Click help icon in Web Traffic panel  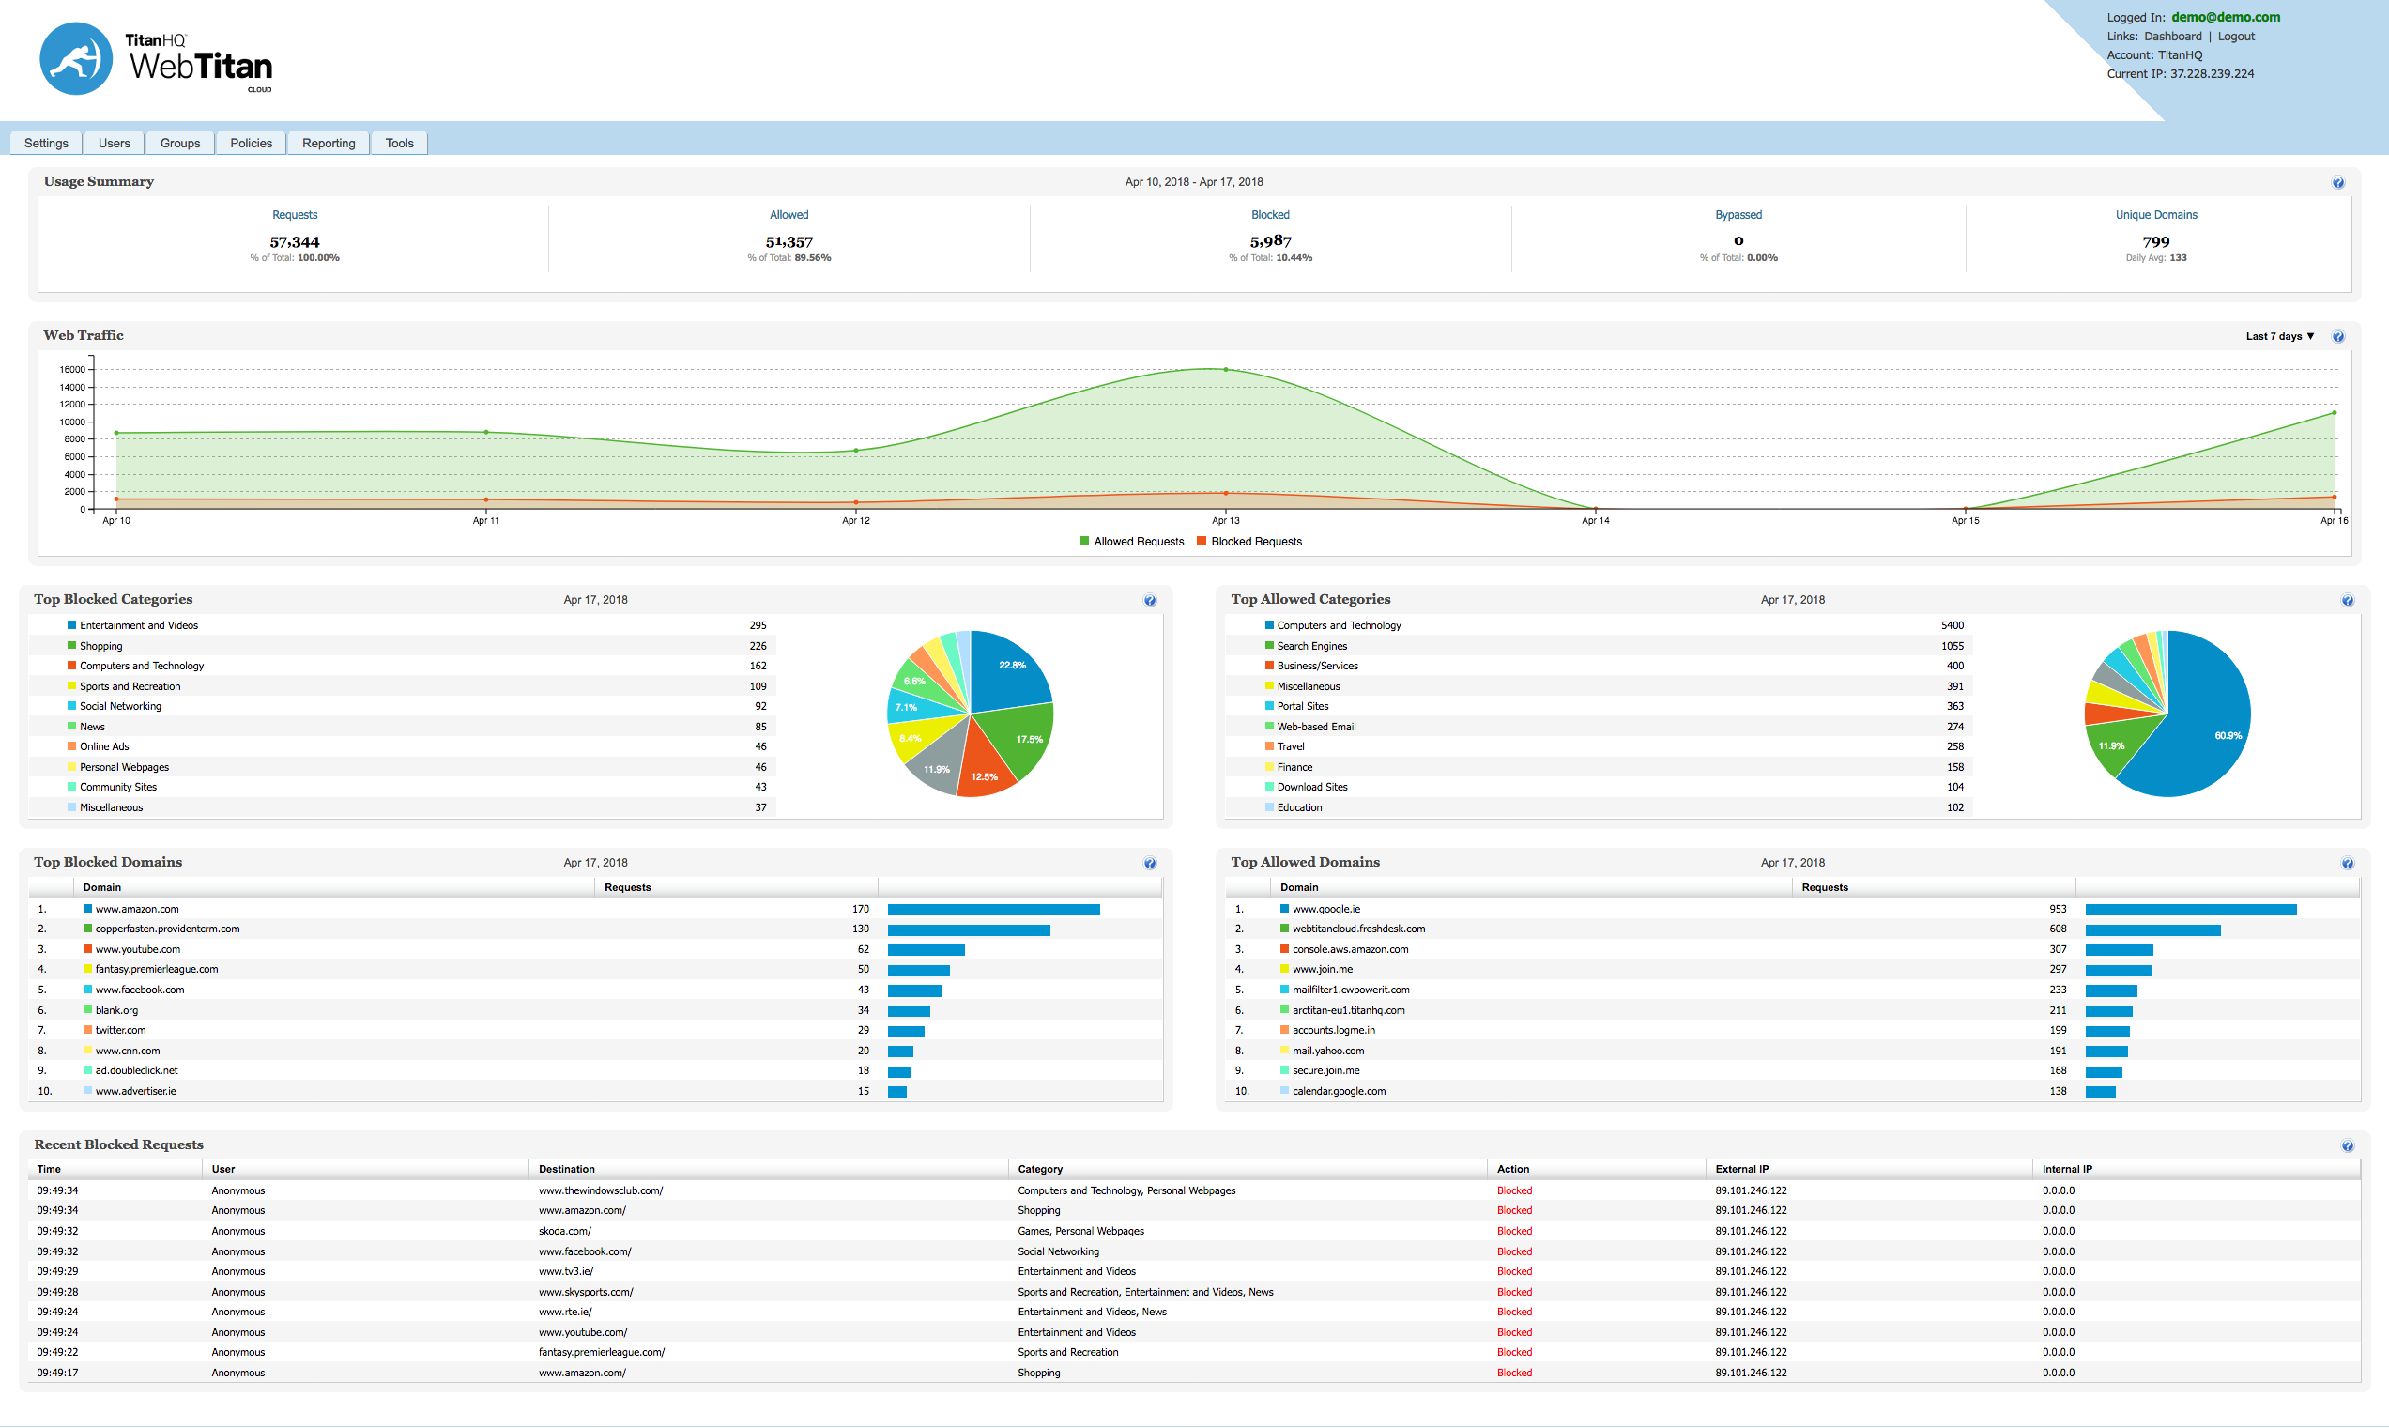2338,337
